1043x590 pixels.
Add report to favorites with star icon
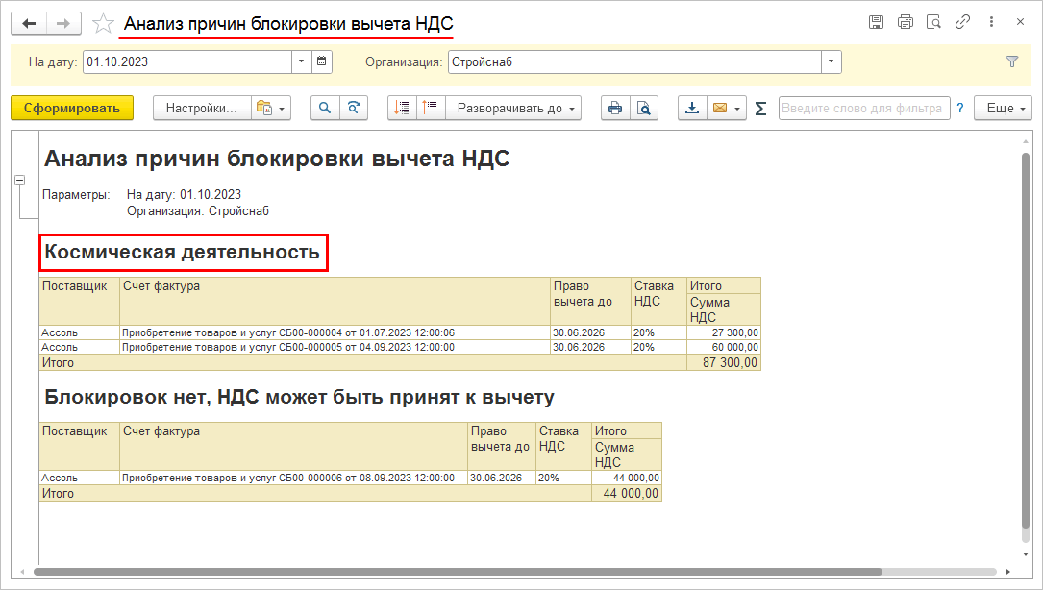[x=103, y=23]
